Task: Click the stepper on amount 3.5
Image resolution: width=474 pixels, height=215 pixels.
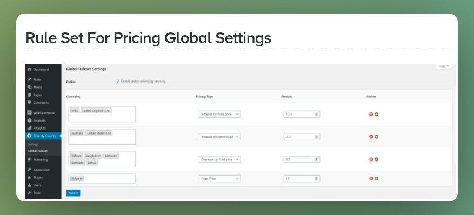Action: click(x=316, y=159)
